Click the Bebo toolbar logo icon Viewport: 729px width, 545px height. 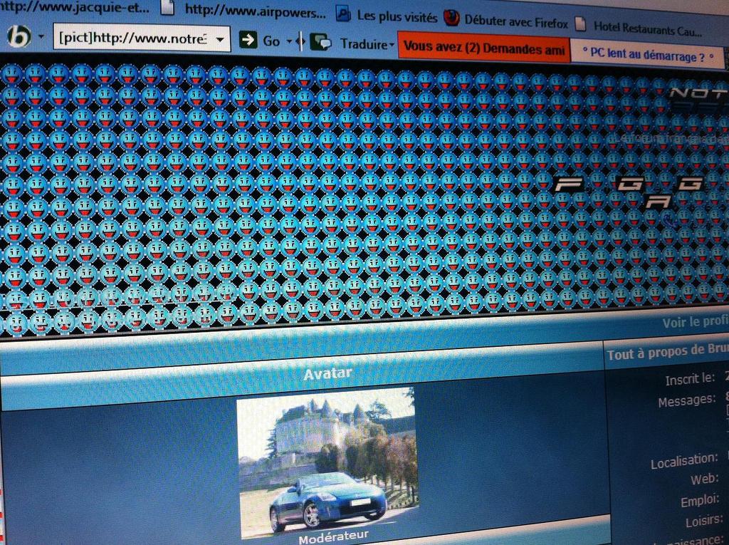(19, 36)
